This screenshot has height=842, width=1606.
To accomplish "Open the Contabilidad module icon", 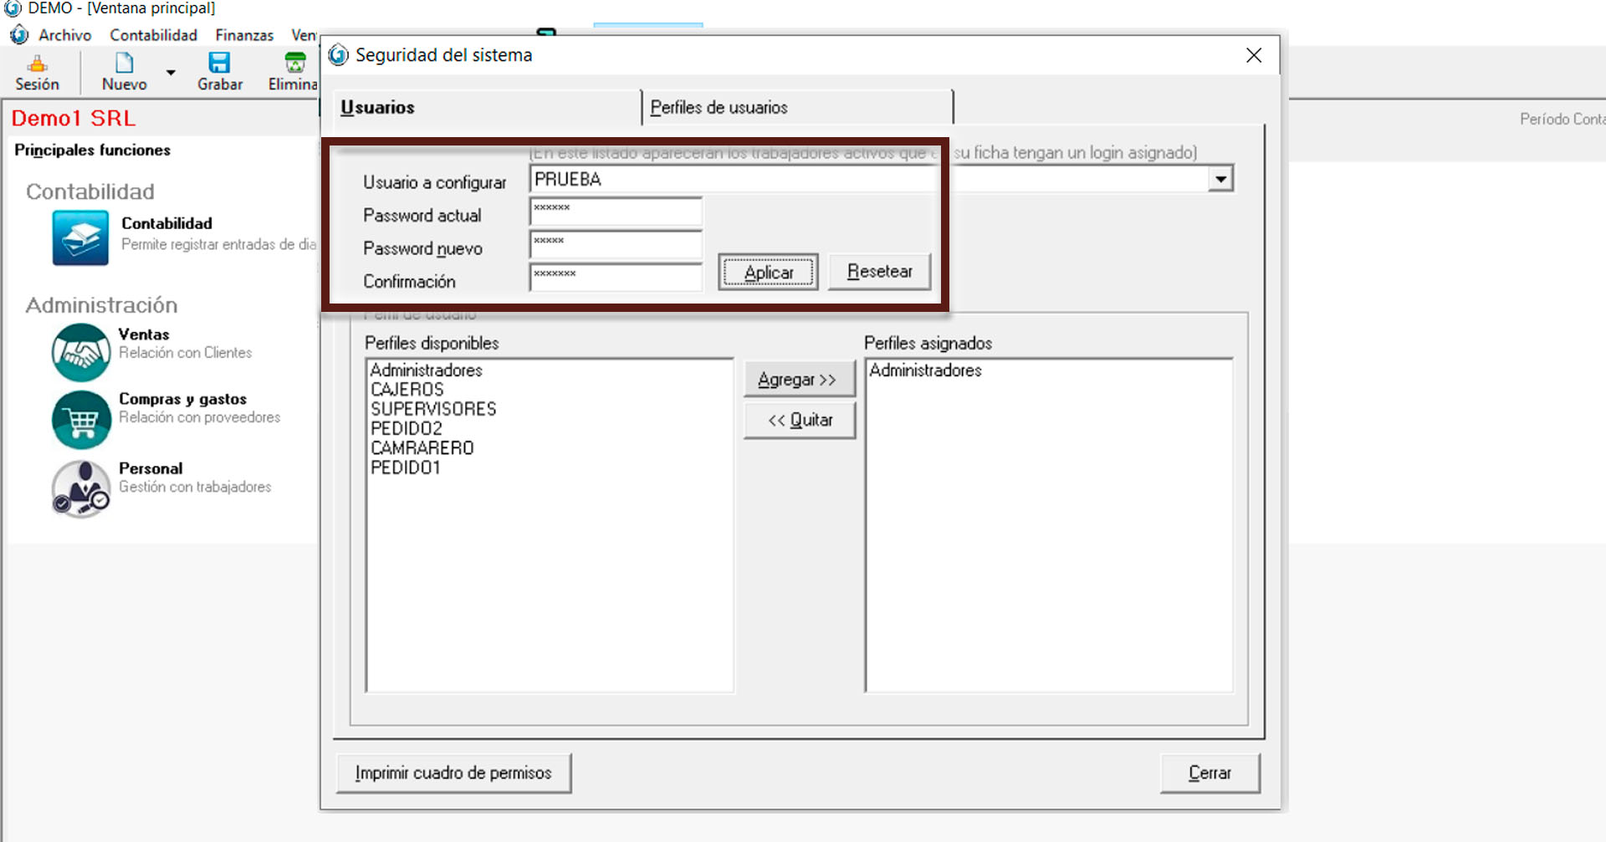I will 80,238.
